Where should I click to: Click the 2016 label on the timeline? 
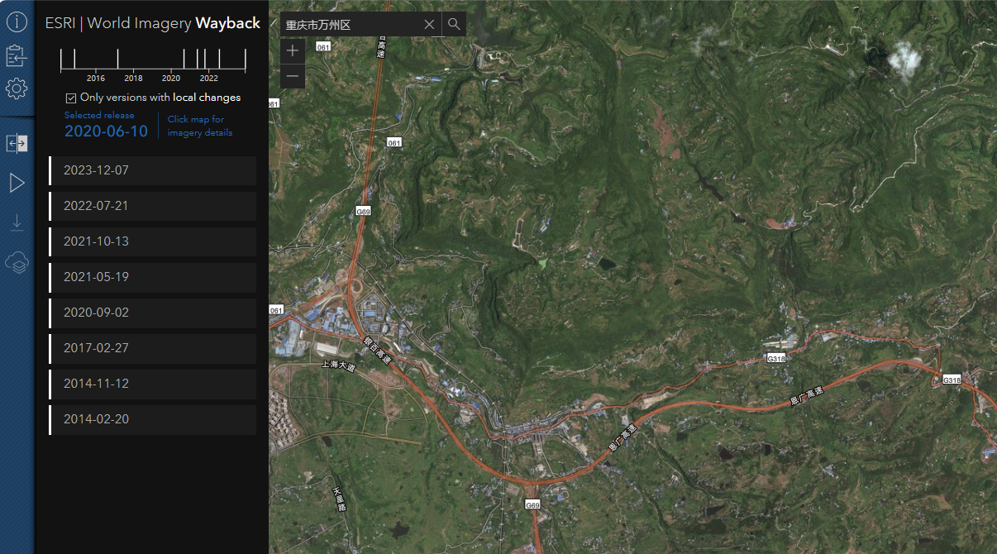[96, 79]
